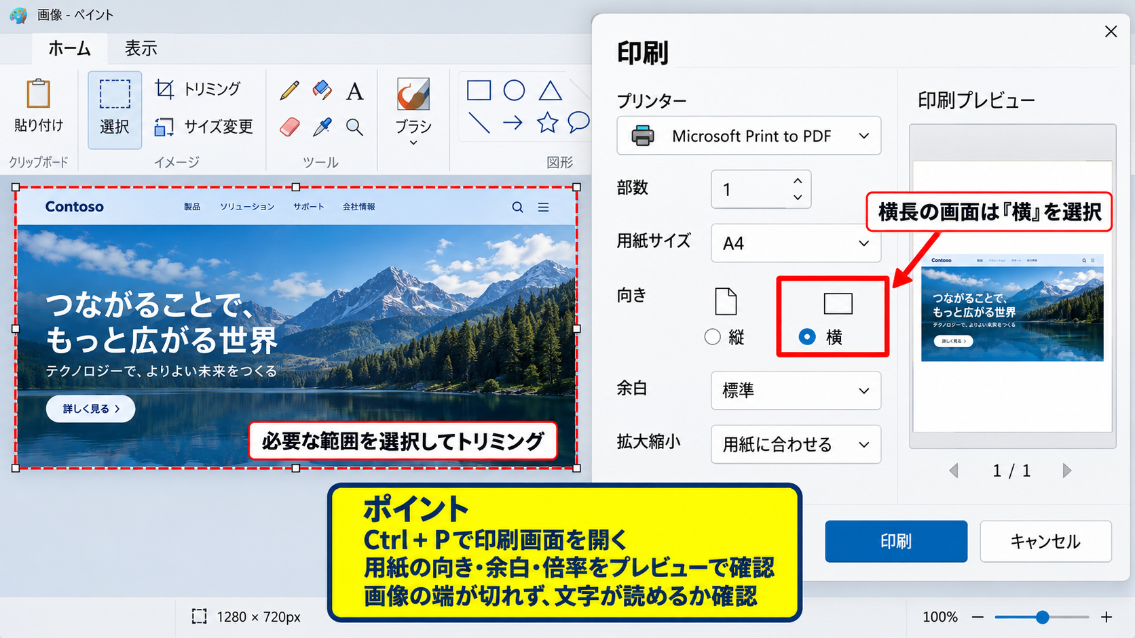The height and width of the screenshot is (638, 1135).
Task: Click the zoom in plus button
Action: pyautogui.click(x=1106, y=617)
